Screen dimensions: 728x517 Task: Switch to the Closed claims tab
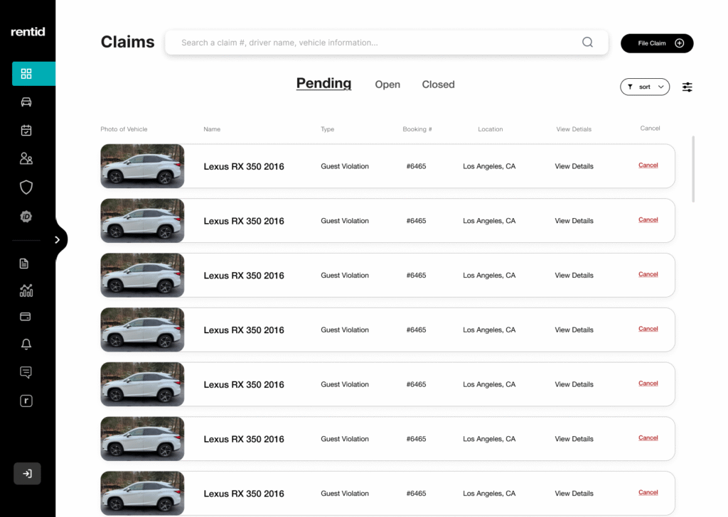[x=438, y=85]
